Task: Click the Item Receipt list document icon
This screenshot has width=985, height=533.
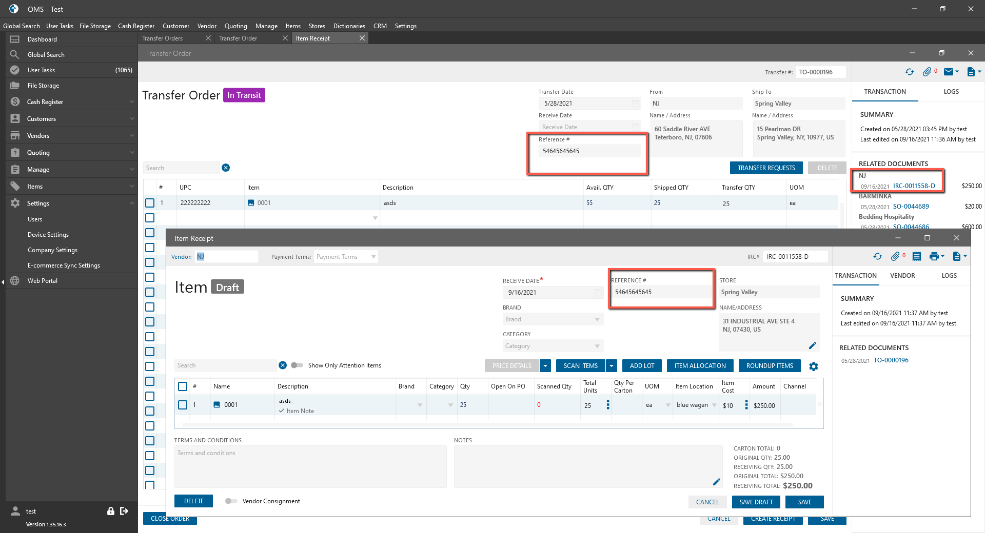Action: tap(917, 256)
